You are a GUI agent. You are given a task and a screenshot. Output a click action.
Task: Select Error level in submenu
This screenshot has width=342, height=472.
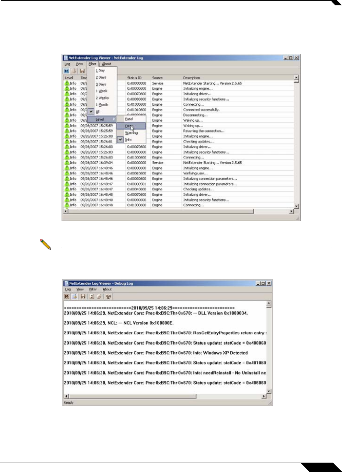(131, 126)
